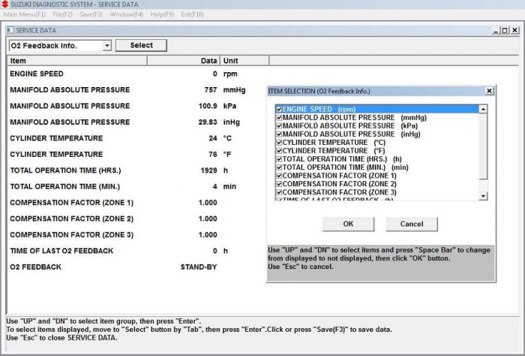Confirm item selection with OK
The width and height of the screenshot is (525, 356).
click(x=348, y=224)
